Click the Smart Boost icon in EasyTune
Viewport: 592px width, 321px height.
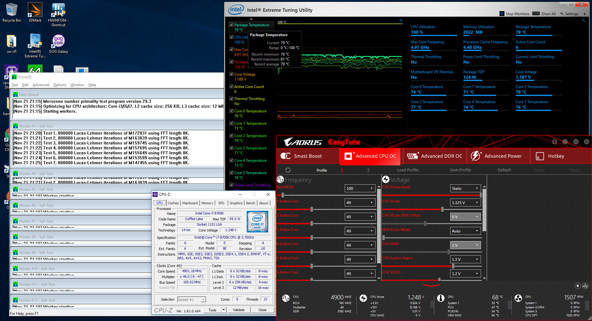(286, 156)
